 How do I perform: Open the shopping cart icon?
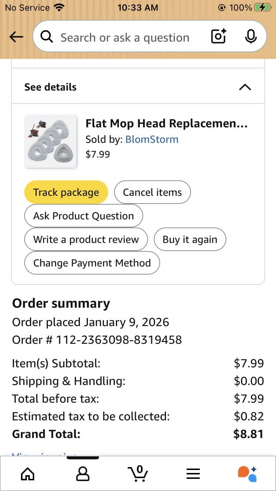tap(138, 474)
